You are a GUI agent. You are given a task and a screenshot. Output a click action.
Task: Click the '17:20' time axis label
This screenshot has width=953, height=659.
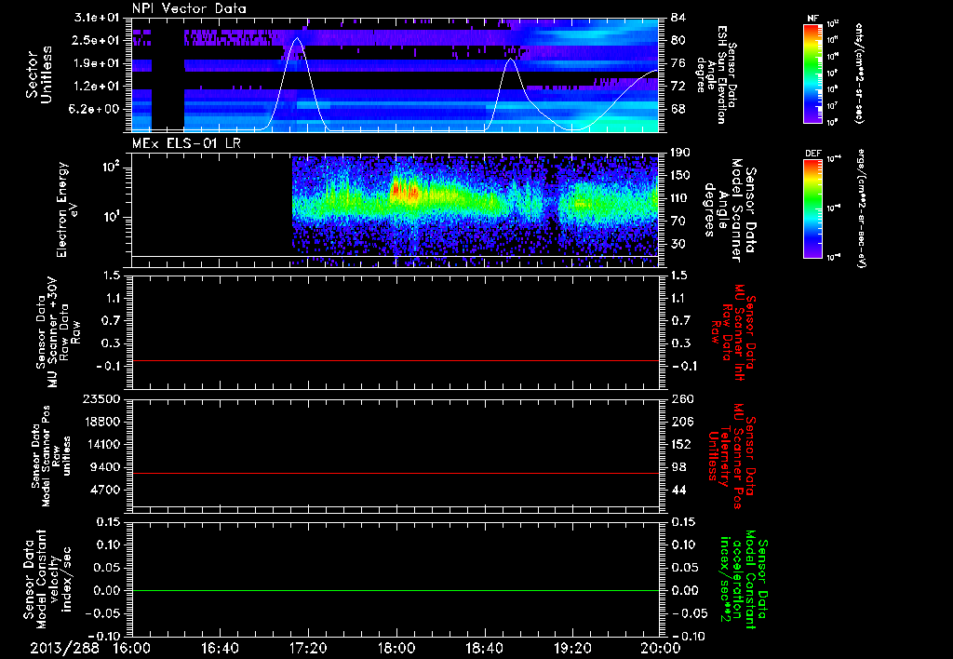[308, 648]
